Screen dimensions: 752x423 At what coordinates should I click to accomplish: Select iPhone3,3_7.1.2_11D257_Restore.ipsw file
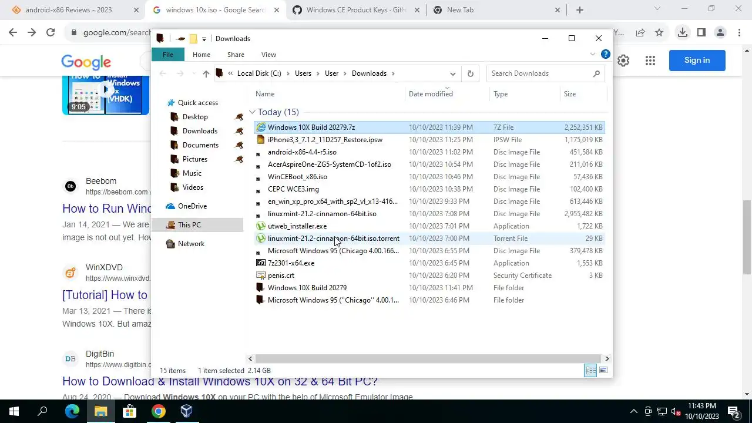tap(429, 140)
